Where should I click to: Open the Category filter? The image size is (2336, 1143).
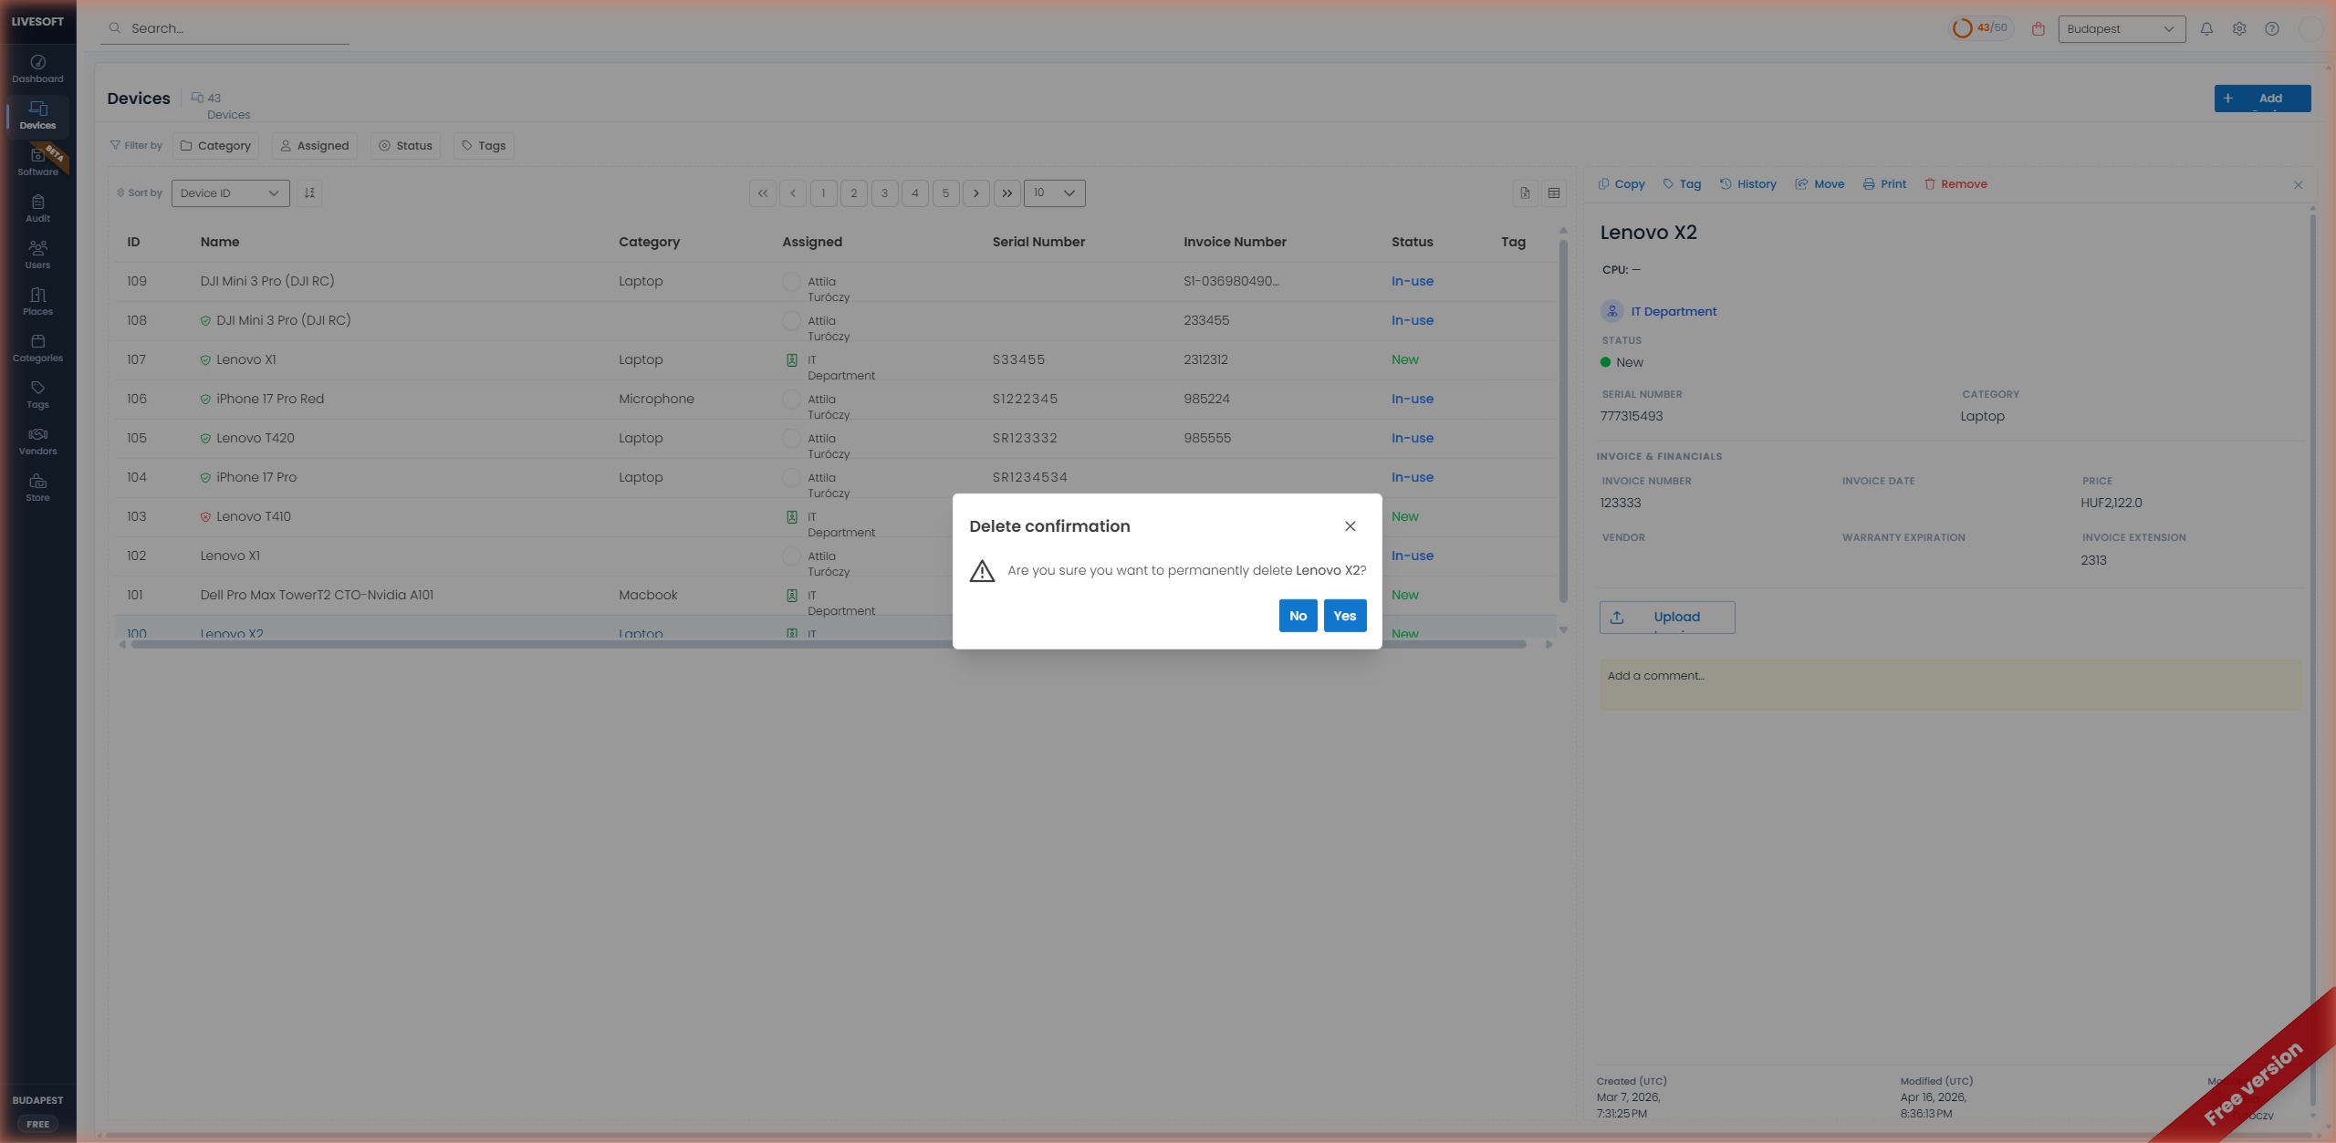pos(214,145)
